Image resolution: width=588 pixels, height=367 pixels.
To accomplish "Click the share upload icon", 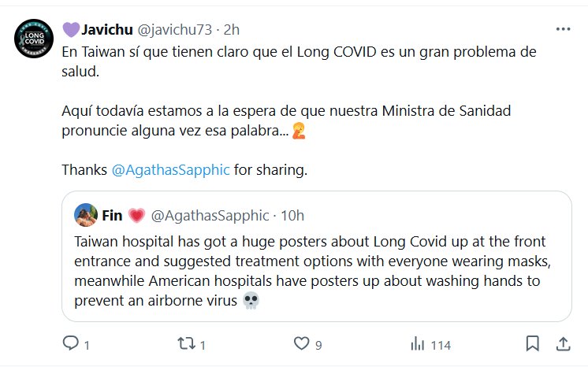I will 563,343.
